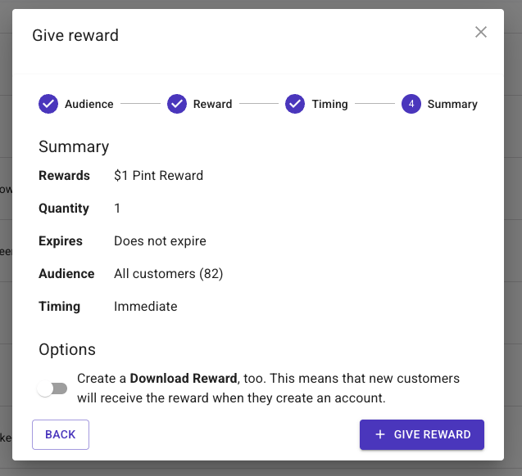Enable the Download Reward toggle

click(52, 388)
